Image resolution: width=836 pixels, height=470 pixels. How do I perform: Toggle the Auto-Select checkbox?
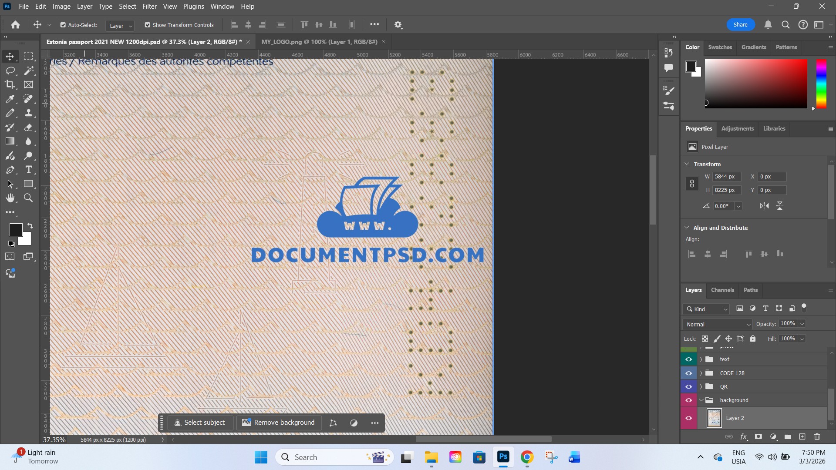click(63, 25)
